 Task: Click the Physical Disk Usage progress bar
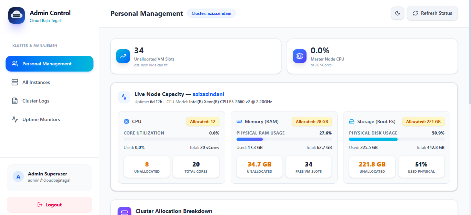coord(397,139)
